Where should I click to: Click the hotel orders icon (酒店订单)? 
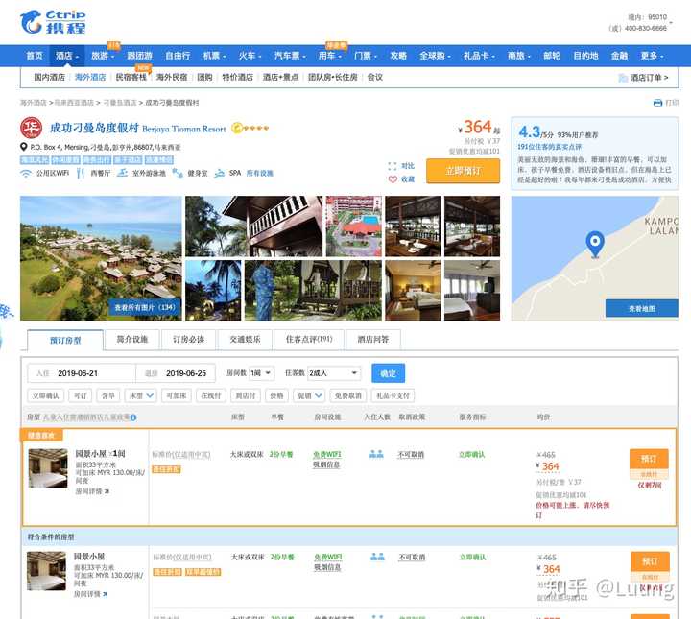(x=623, y=78)
